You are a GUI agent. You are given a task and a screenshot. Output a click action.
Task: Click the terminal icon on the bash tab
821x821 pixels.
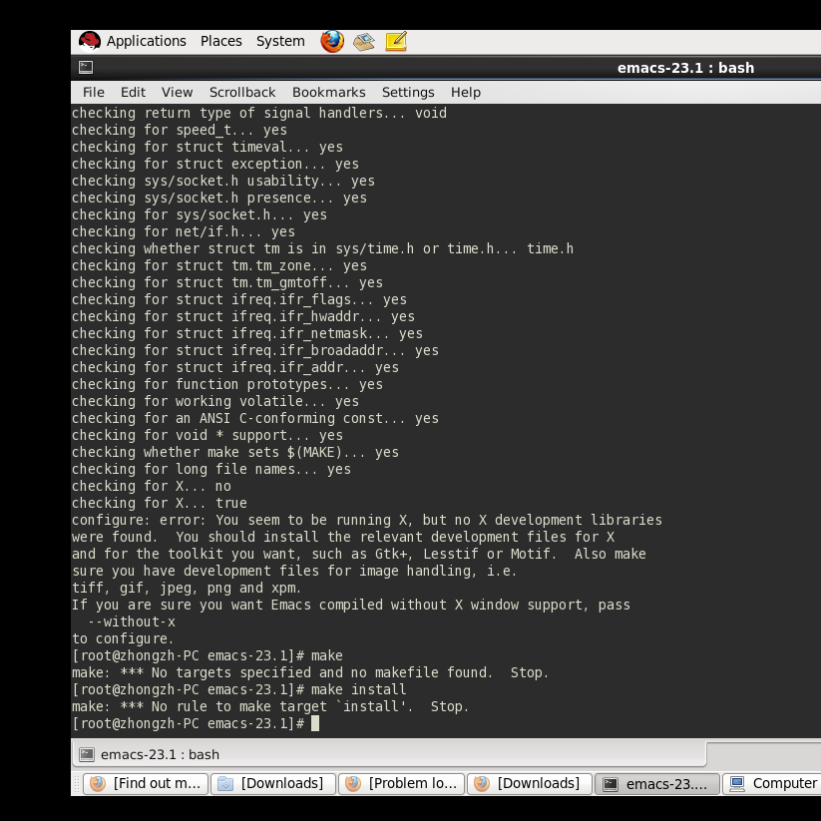tap(87, 754)
